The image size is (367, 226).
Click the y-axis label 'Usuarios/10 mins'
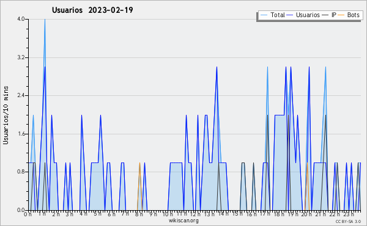(x=6, y=115)
